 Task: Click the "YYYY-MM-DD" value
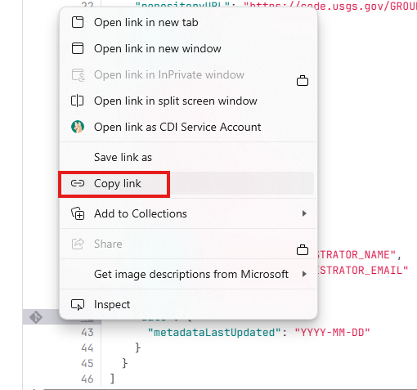pyautogui.click(x=332, y=333)
